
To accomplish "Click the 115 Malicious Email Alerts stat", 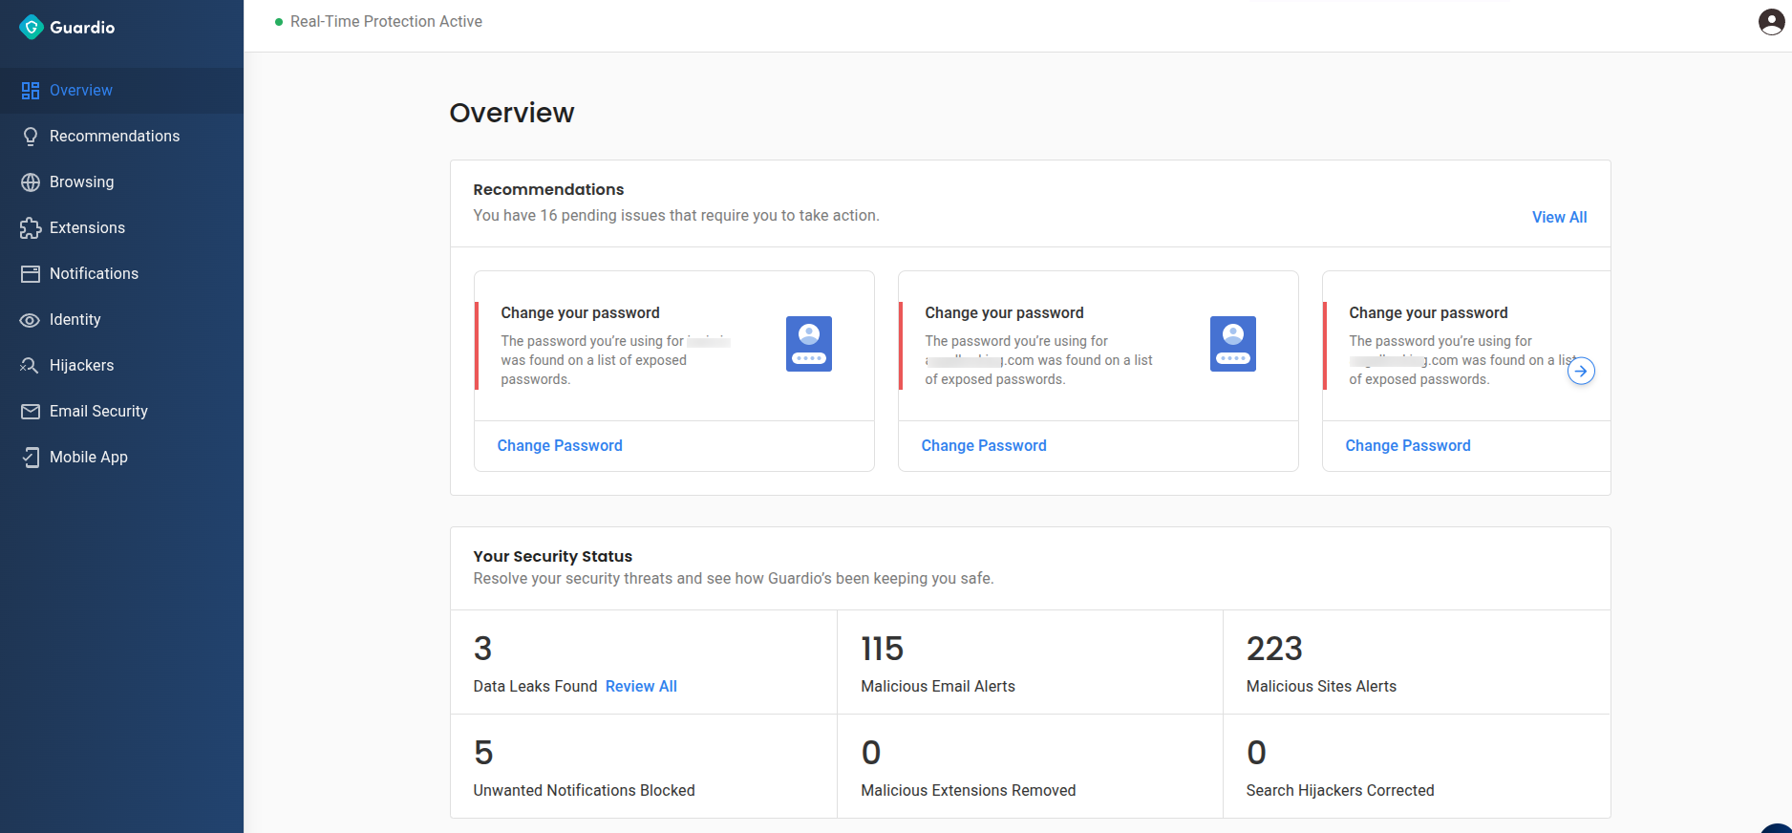I will (1030, 663).
